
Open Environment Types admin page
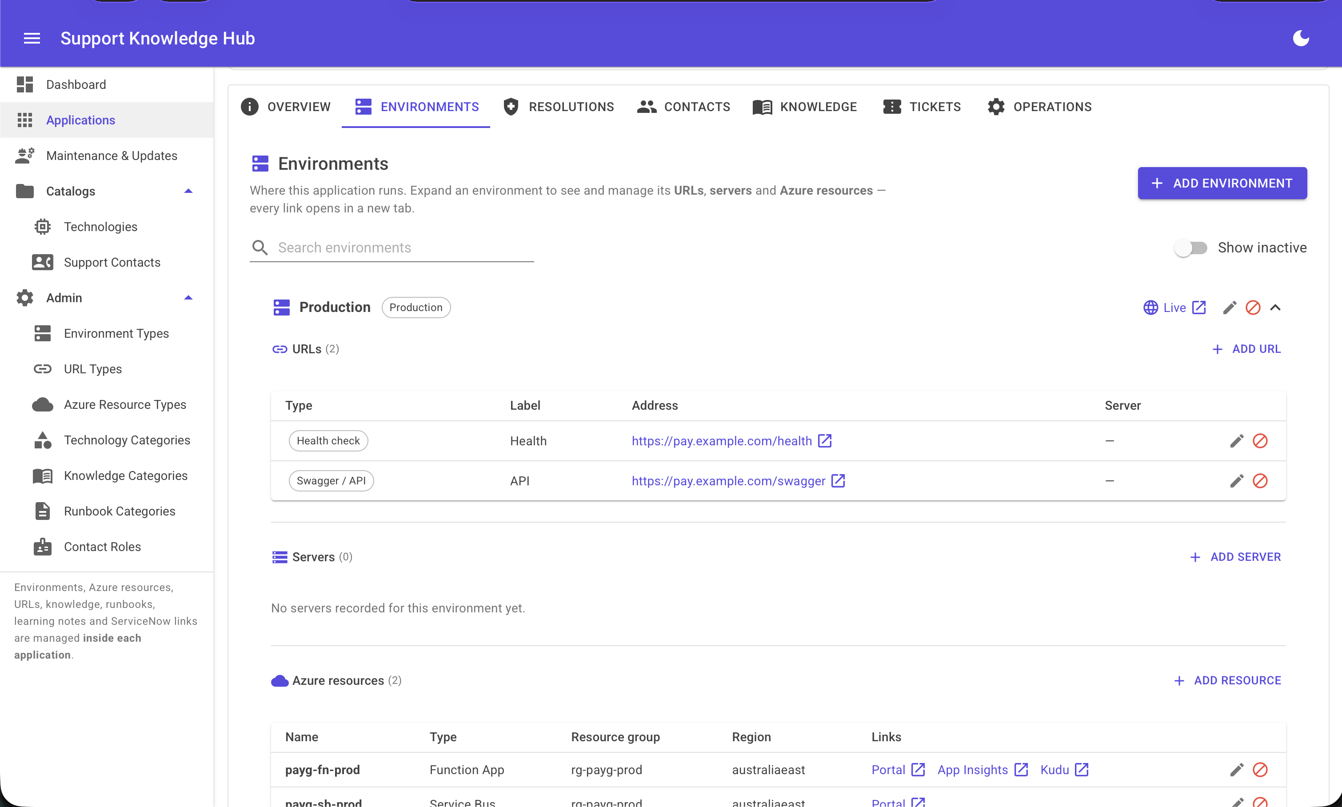[107, 333]
